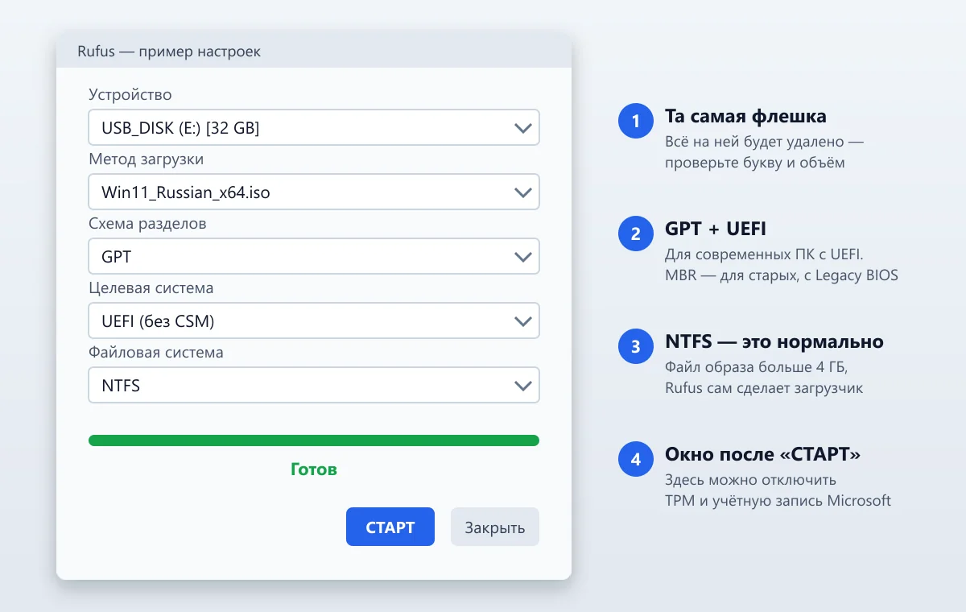Click the Метод загрузки field label

tap(146, 159)
